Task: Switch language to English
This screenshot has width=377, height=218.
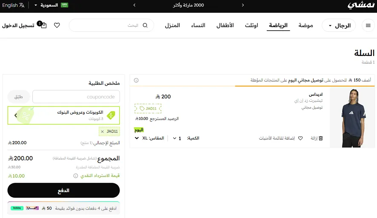Action: (x=10, y=5)
